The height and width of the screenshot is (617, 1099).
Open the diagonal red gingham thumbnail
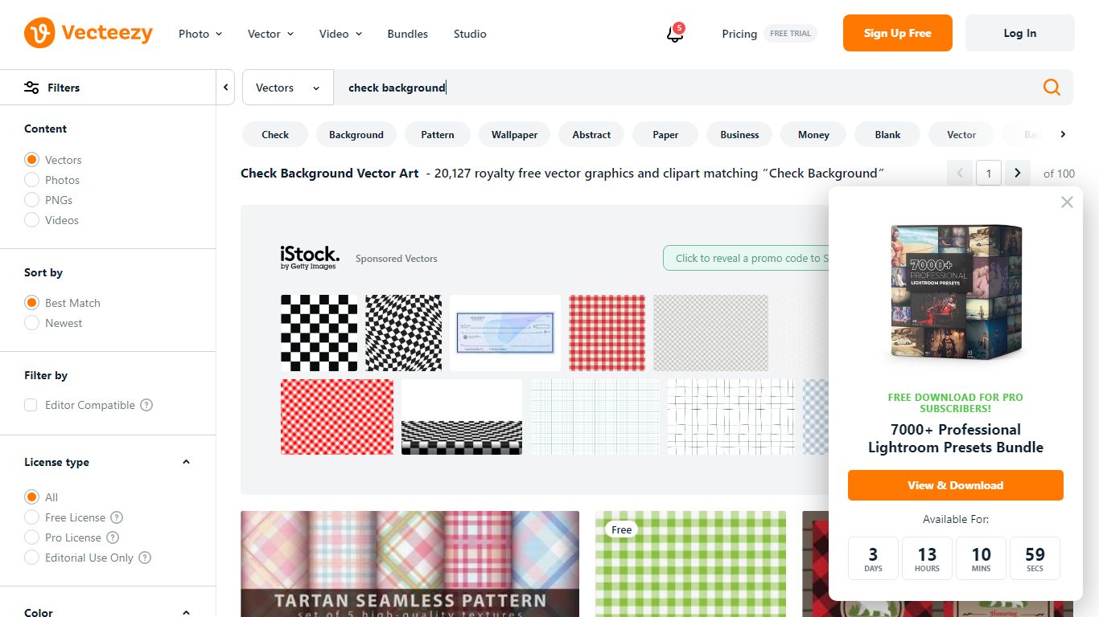[337, 417]
